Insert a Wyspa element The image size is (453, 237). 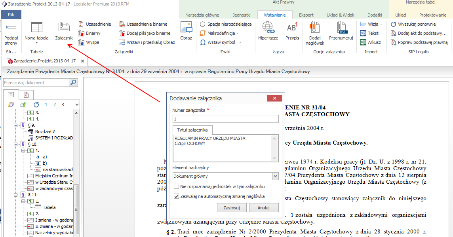pyautogui.click(x=89, y=42)
